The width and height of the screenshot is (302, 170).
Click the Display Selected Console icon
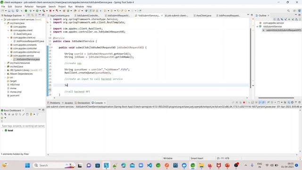[x=272, y=102]
